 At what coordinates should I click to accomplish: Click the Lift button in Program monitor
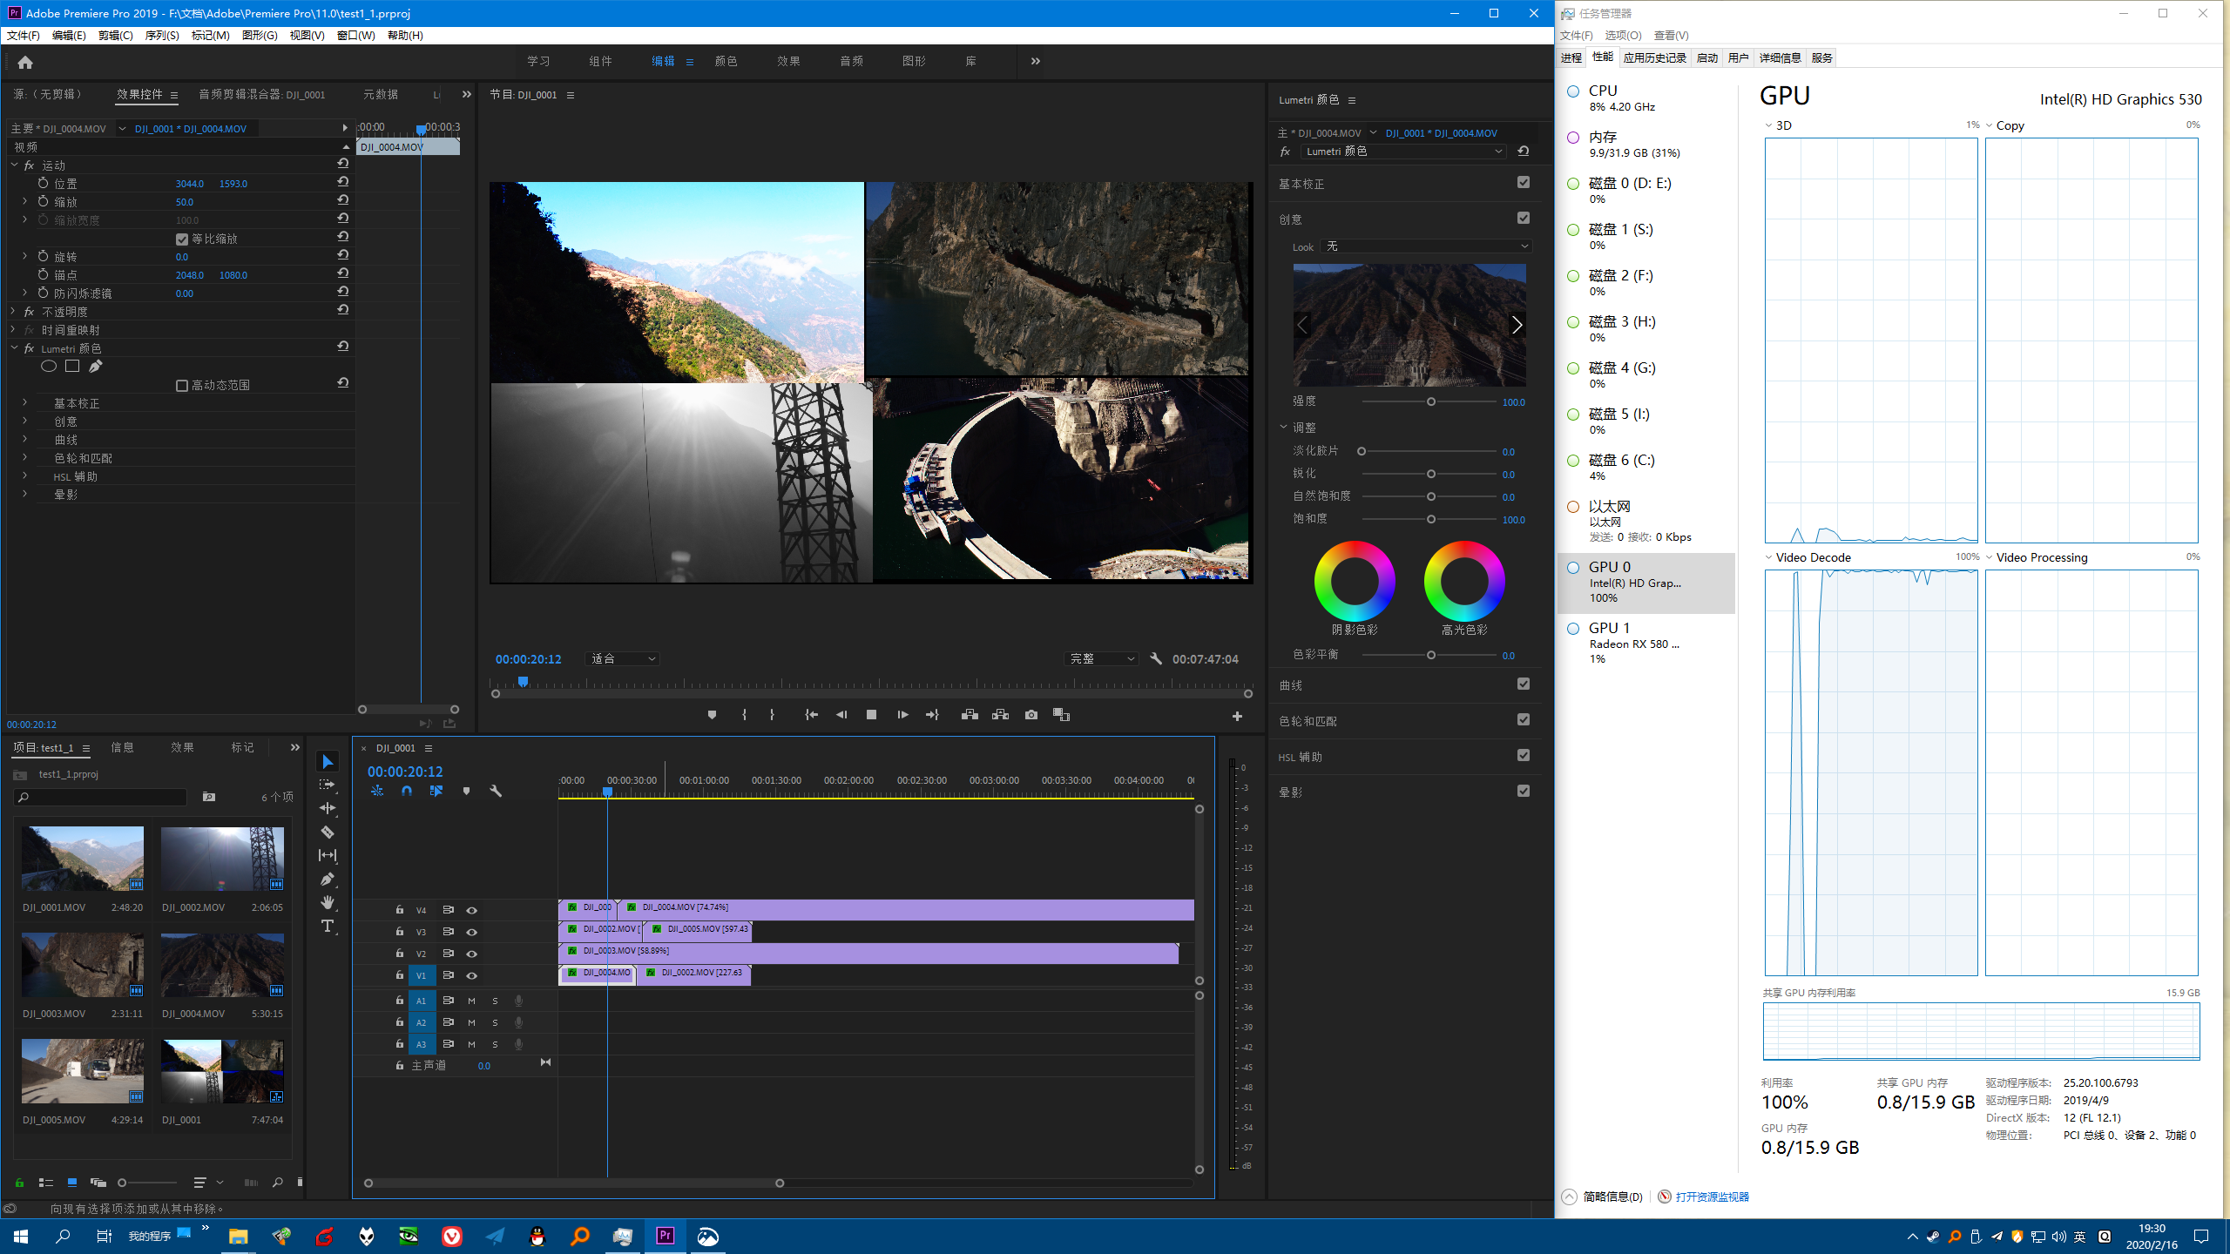970,715
